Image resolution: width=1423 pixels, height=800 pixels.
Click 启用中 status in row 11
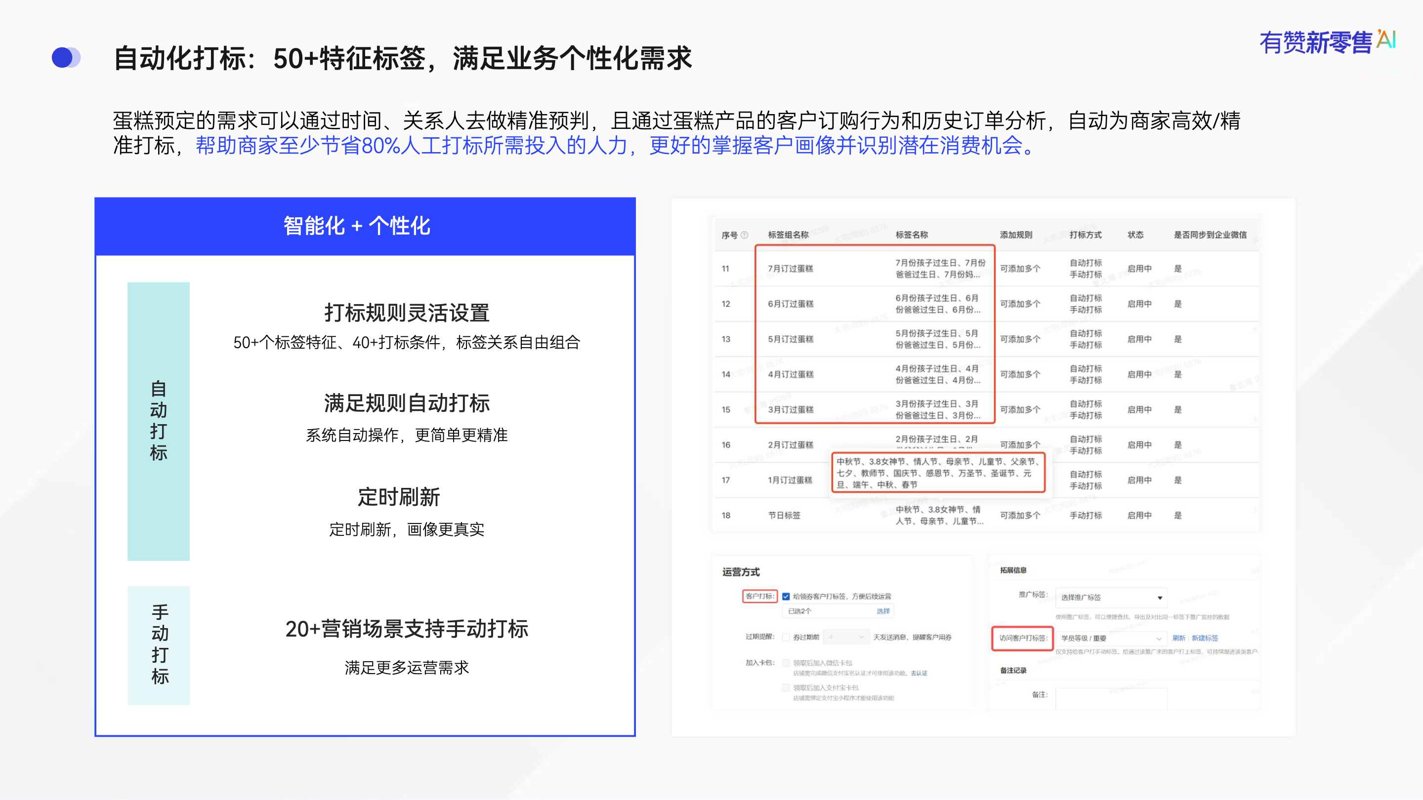pyautogui.click(x=1139, y=269)
